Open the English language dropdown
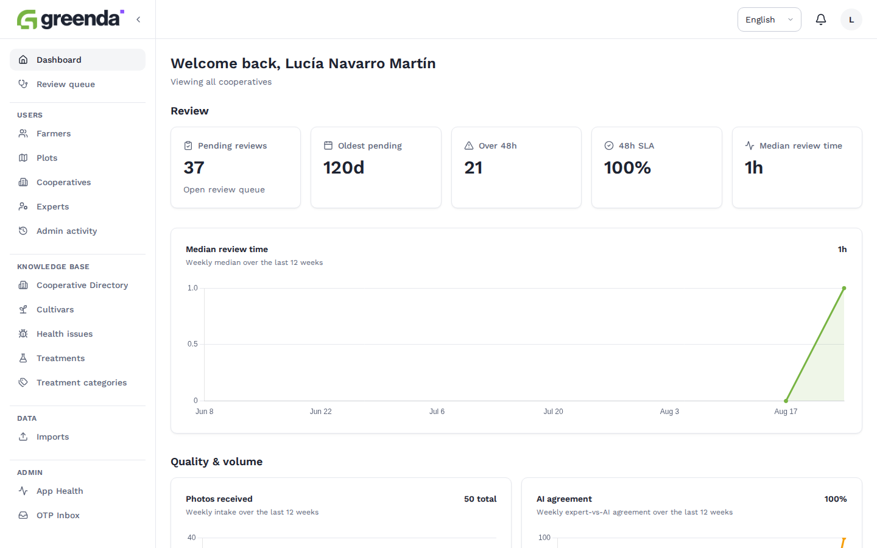Viewport: 877px width, 548px height. 769,19
